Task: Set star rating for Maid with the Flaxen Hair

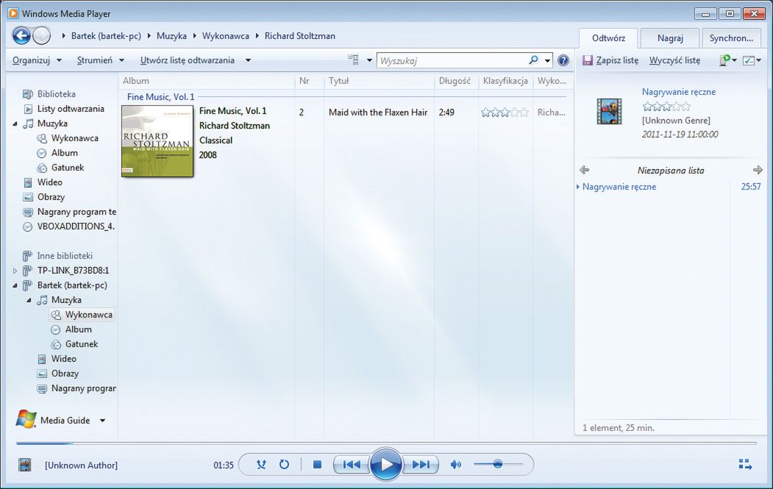Action: click(505, 113)
